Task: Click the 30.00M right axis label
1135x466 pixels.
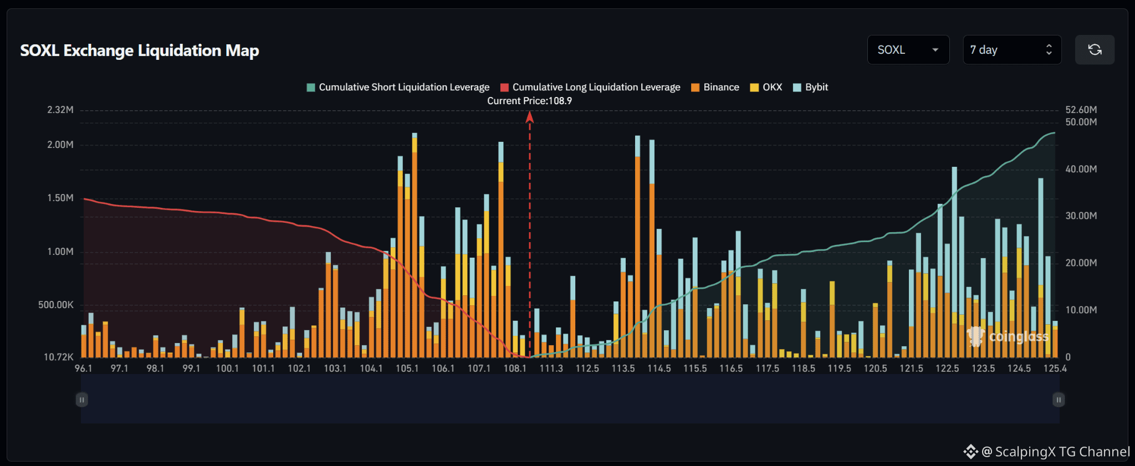Action: coord(1081,216)
